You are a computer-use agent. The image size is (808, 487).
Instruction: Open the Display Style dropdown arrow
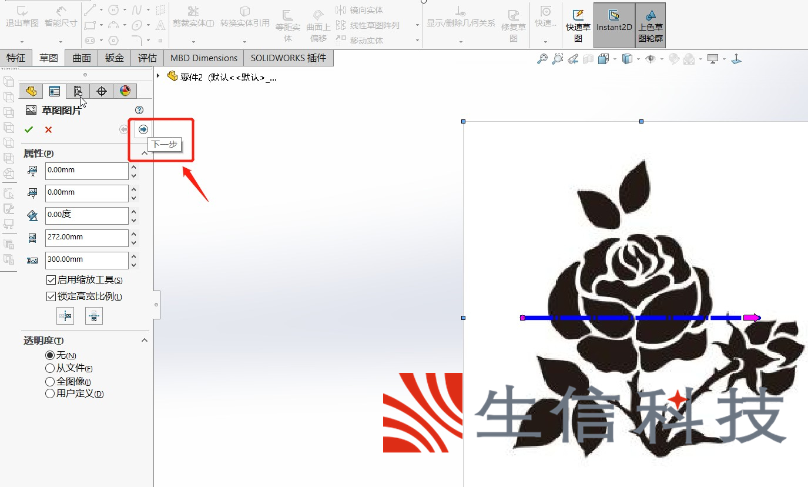pyautogui.click(x=638, y=59)
